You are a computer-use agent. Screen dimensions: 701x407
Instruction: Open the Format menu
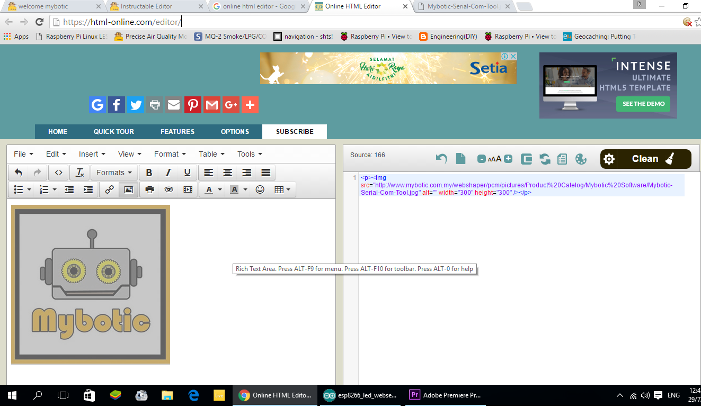(x=170, y=154)
